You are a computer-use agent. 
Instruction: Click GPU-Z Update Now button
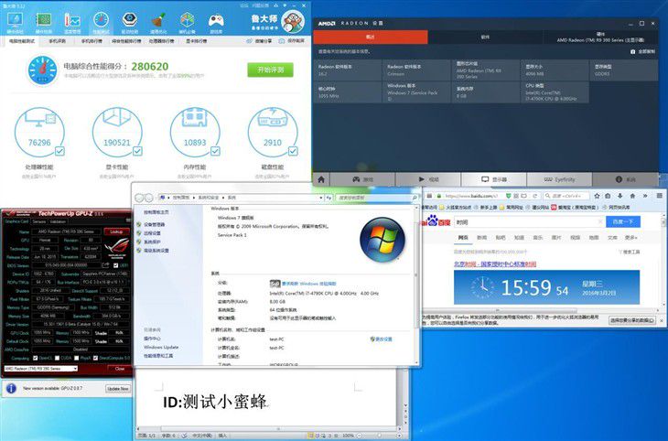pyautogui.click(x=117, y=389)
